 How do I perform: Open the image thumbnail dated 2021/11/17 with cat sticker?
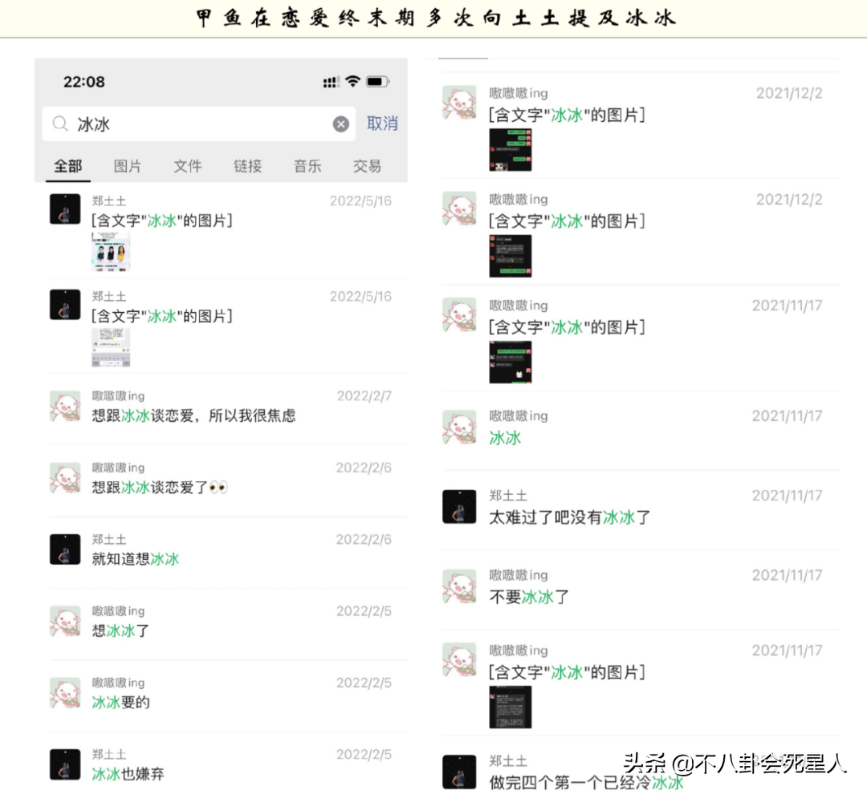coord(511,362)
